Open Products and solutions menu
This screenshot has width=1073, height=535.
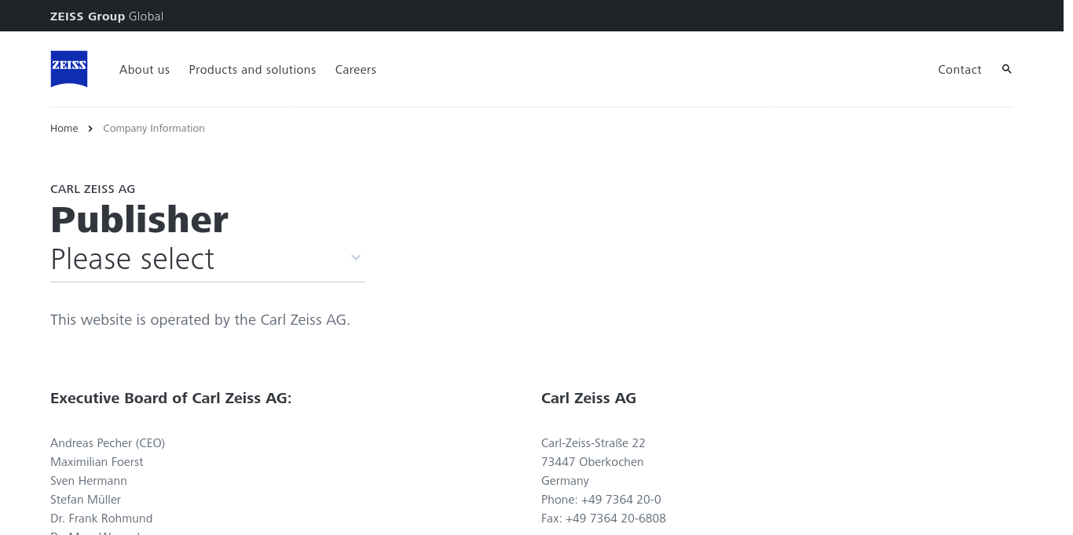(252, 70)
